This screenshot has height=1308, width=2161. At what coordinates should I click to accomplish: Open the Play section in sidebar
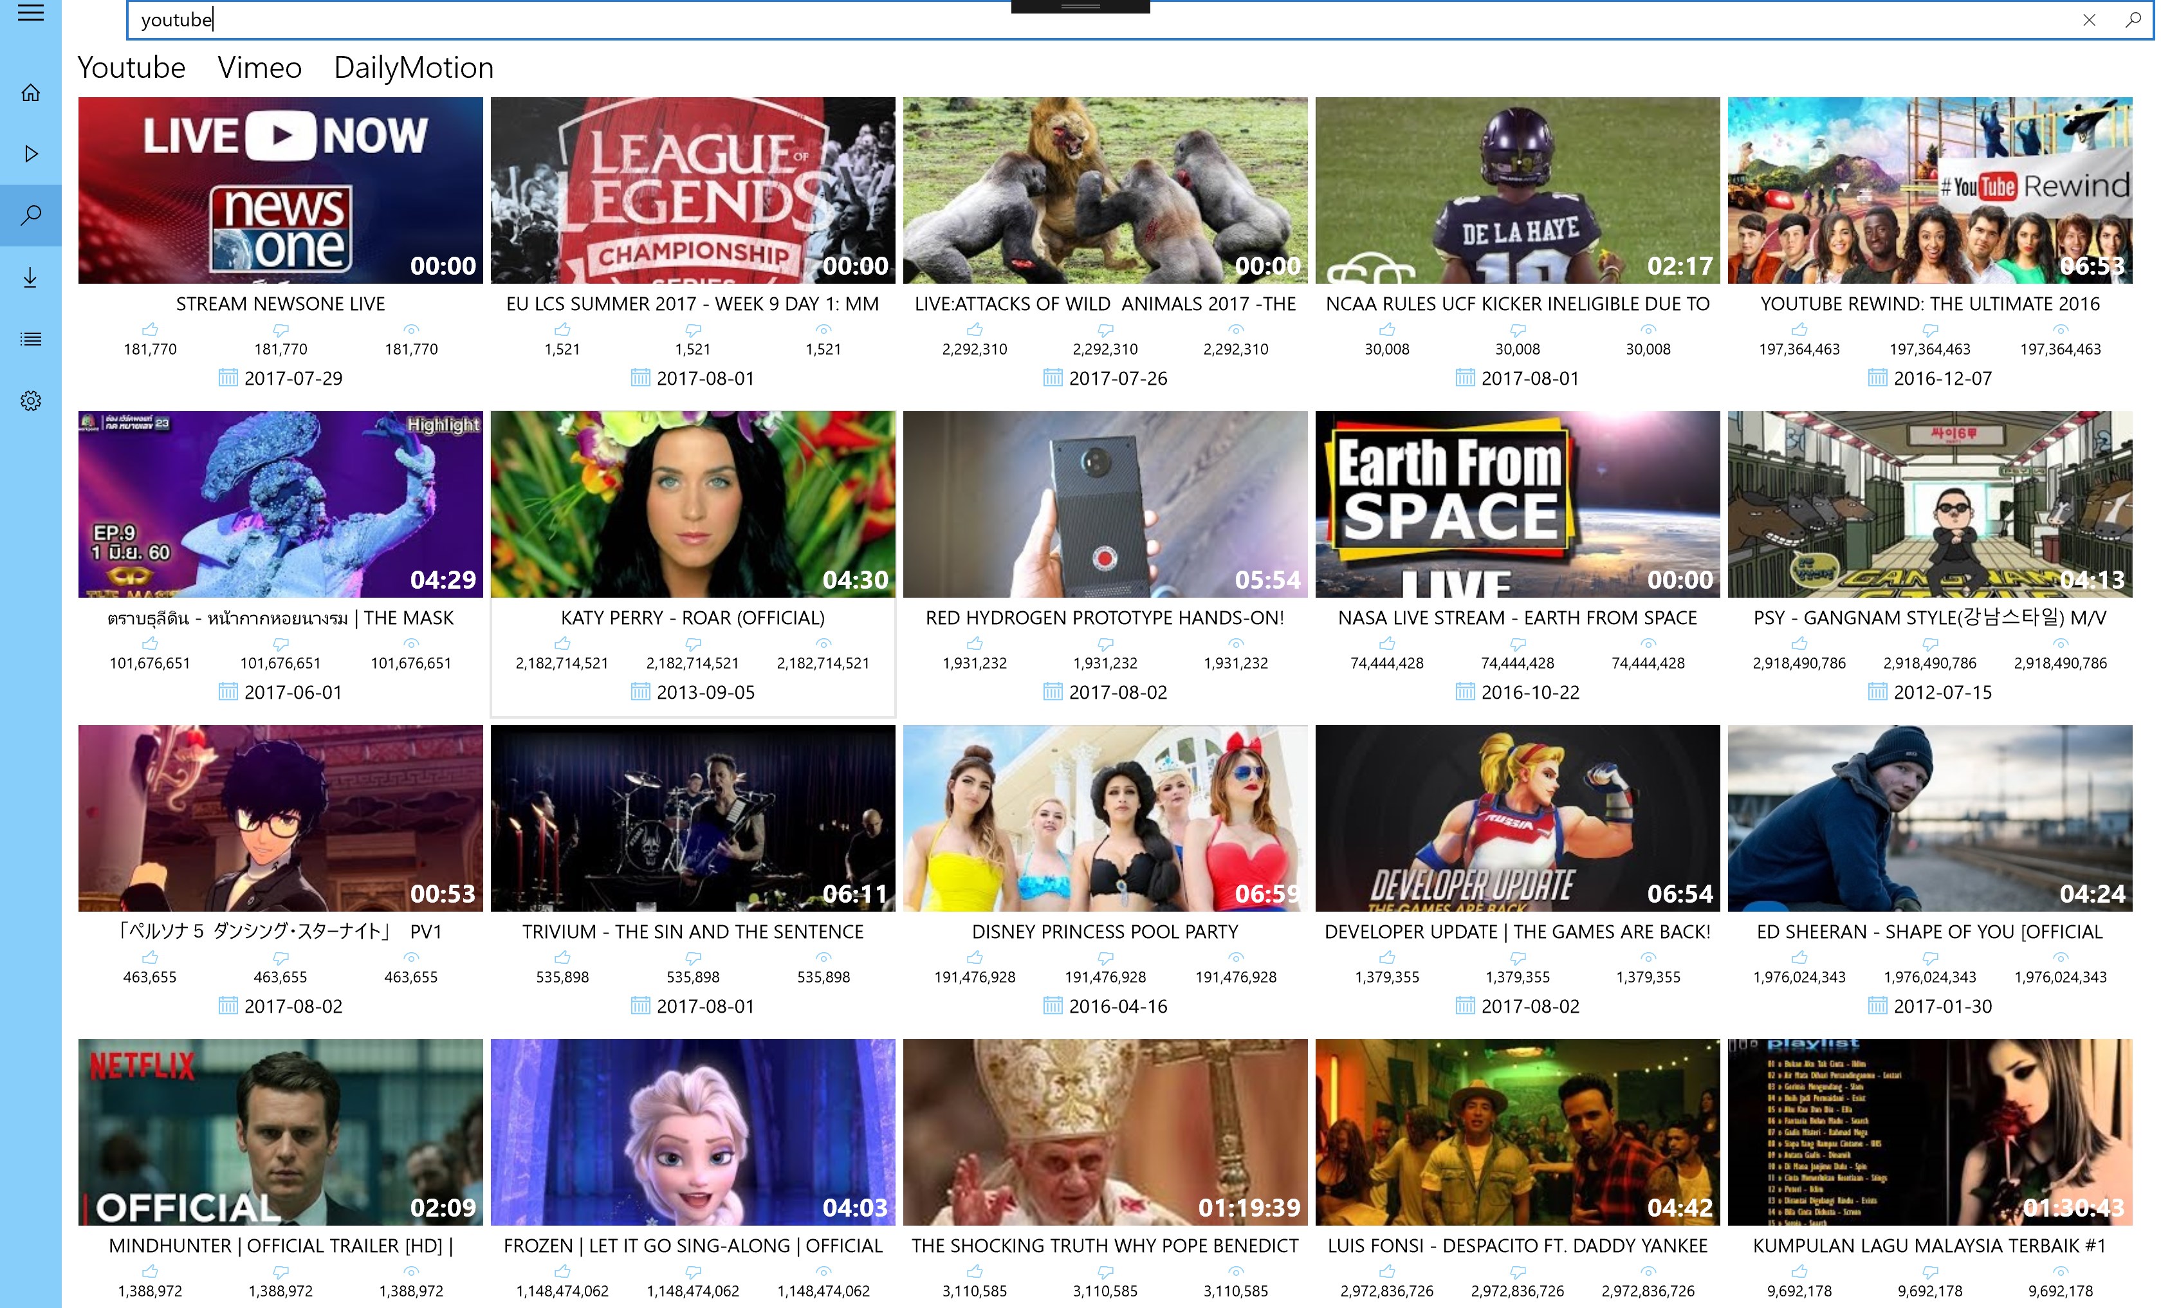(31, 154)
